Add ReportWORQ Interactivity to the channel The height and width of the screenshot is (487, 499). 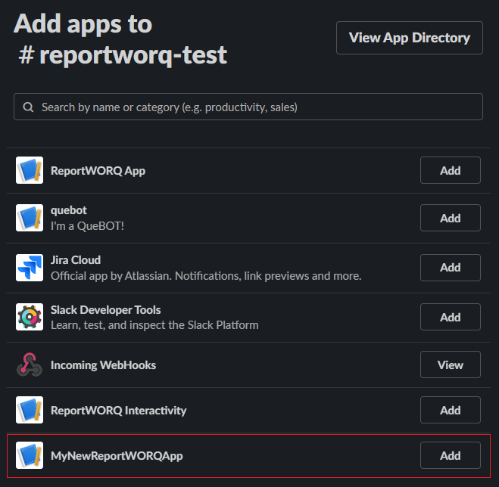coord(450,411)
